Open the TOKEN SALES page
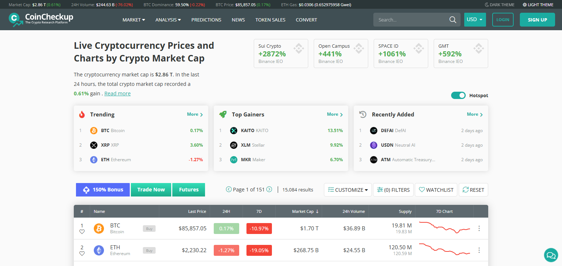This screenshot has height=266, width=562. click(x=270, y=20)
